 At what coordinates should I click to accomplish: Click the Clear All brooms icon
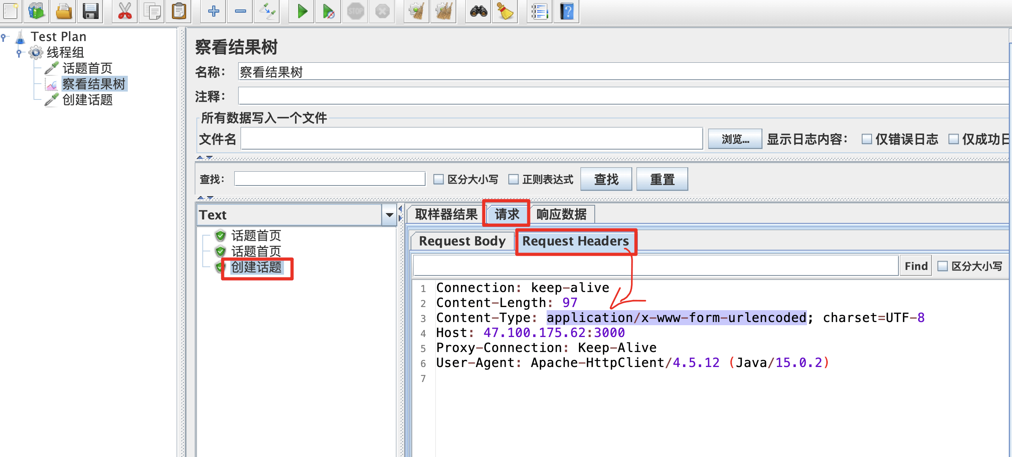444,11
